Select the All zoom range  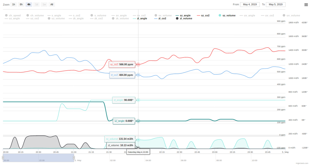(x=52, y=5)
